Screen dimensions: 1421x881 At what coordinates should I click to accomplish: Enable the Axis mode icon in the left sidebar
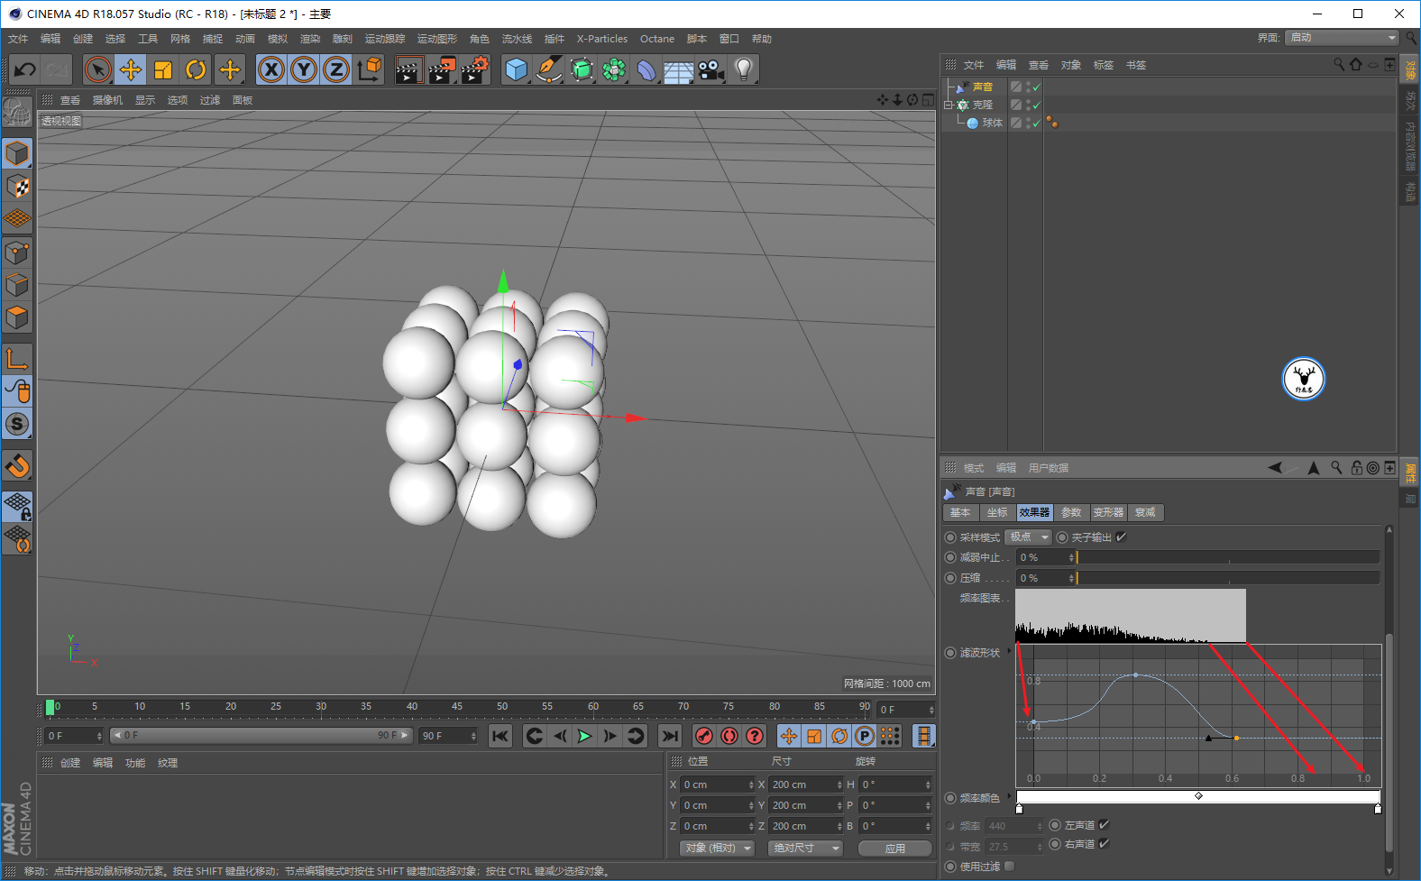pos(17,359)
